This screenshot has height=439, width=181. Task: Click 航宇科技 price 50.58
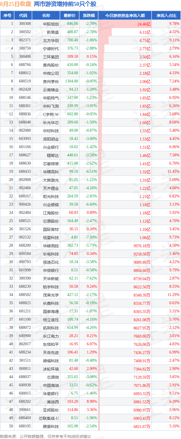point(74,287)
